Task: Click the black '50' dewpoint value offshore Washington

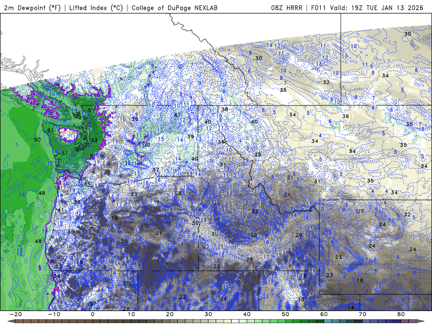Action: pos(37,140)
